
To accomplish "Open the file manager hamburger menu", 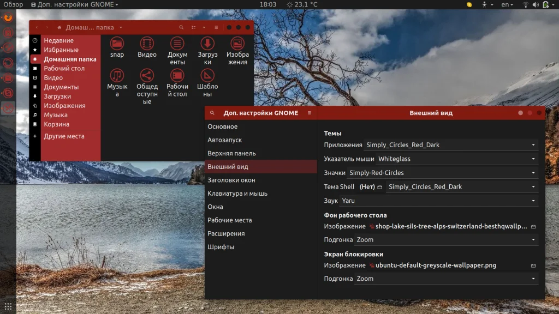I will 216,27.
